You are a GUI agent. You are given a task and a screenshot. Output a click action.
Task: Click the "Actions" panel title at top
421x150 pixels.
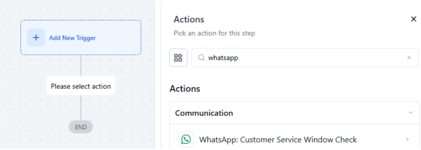[189, 19]
